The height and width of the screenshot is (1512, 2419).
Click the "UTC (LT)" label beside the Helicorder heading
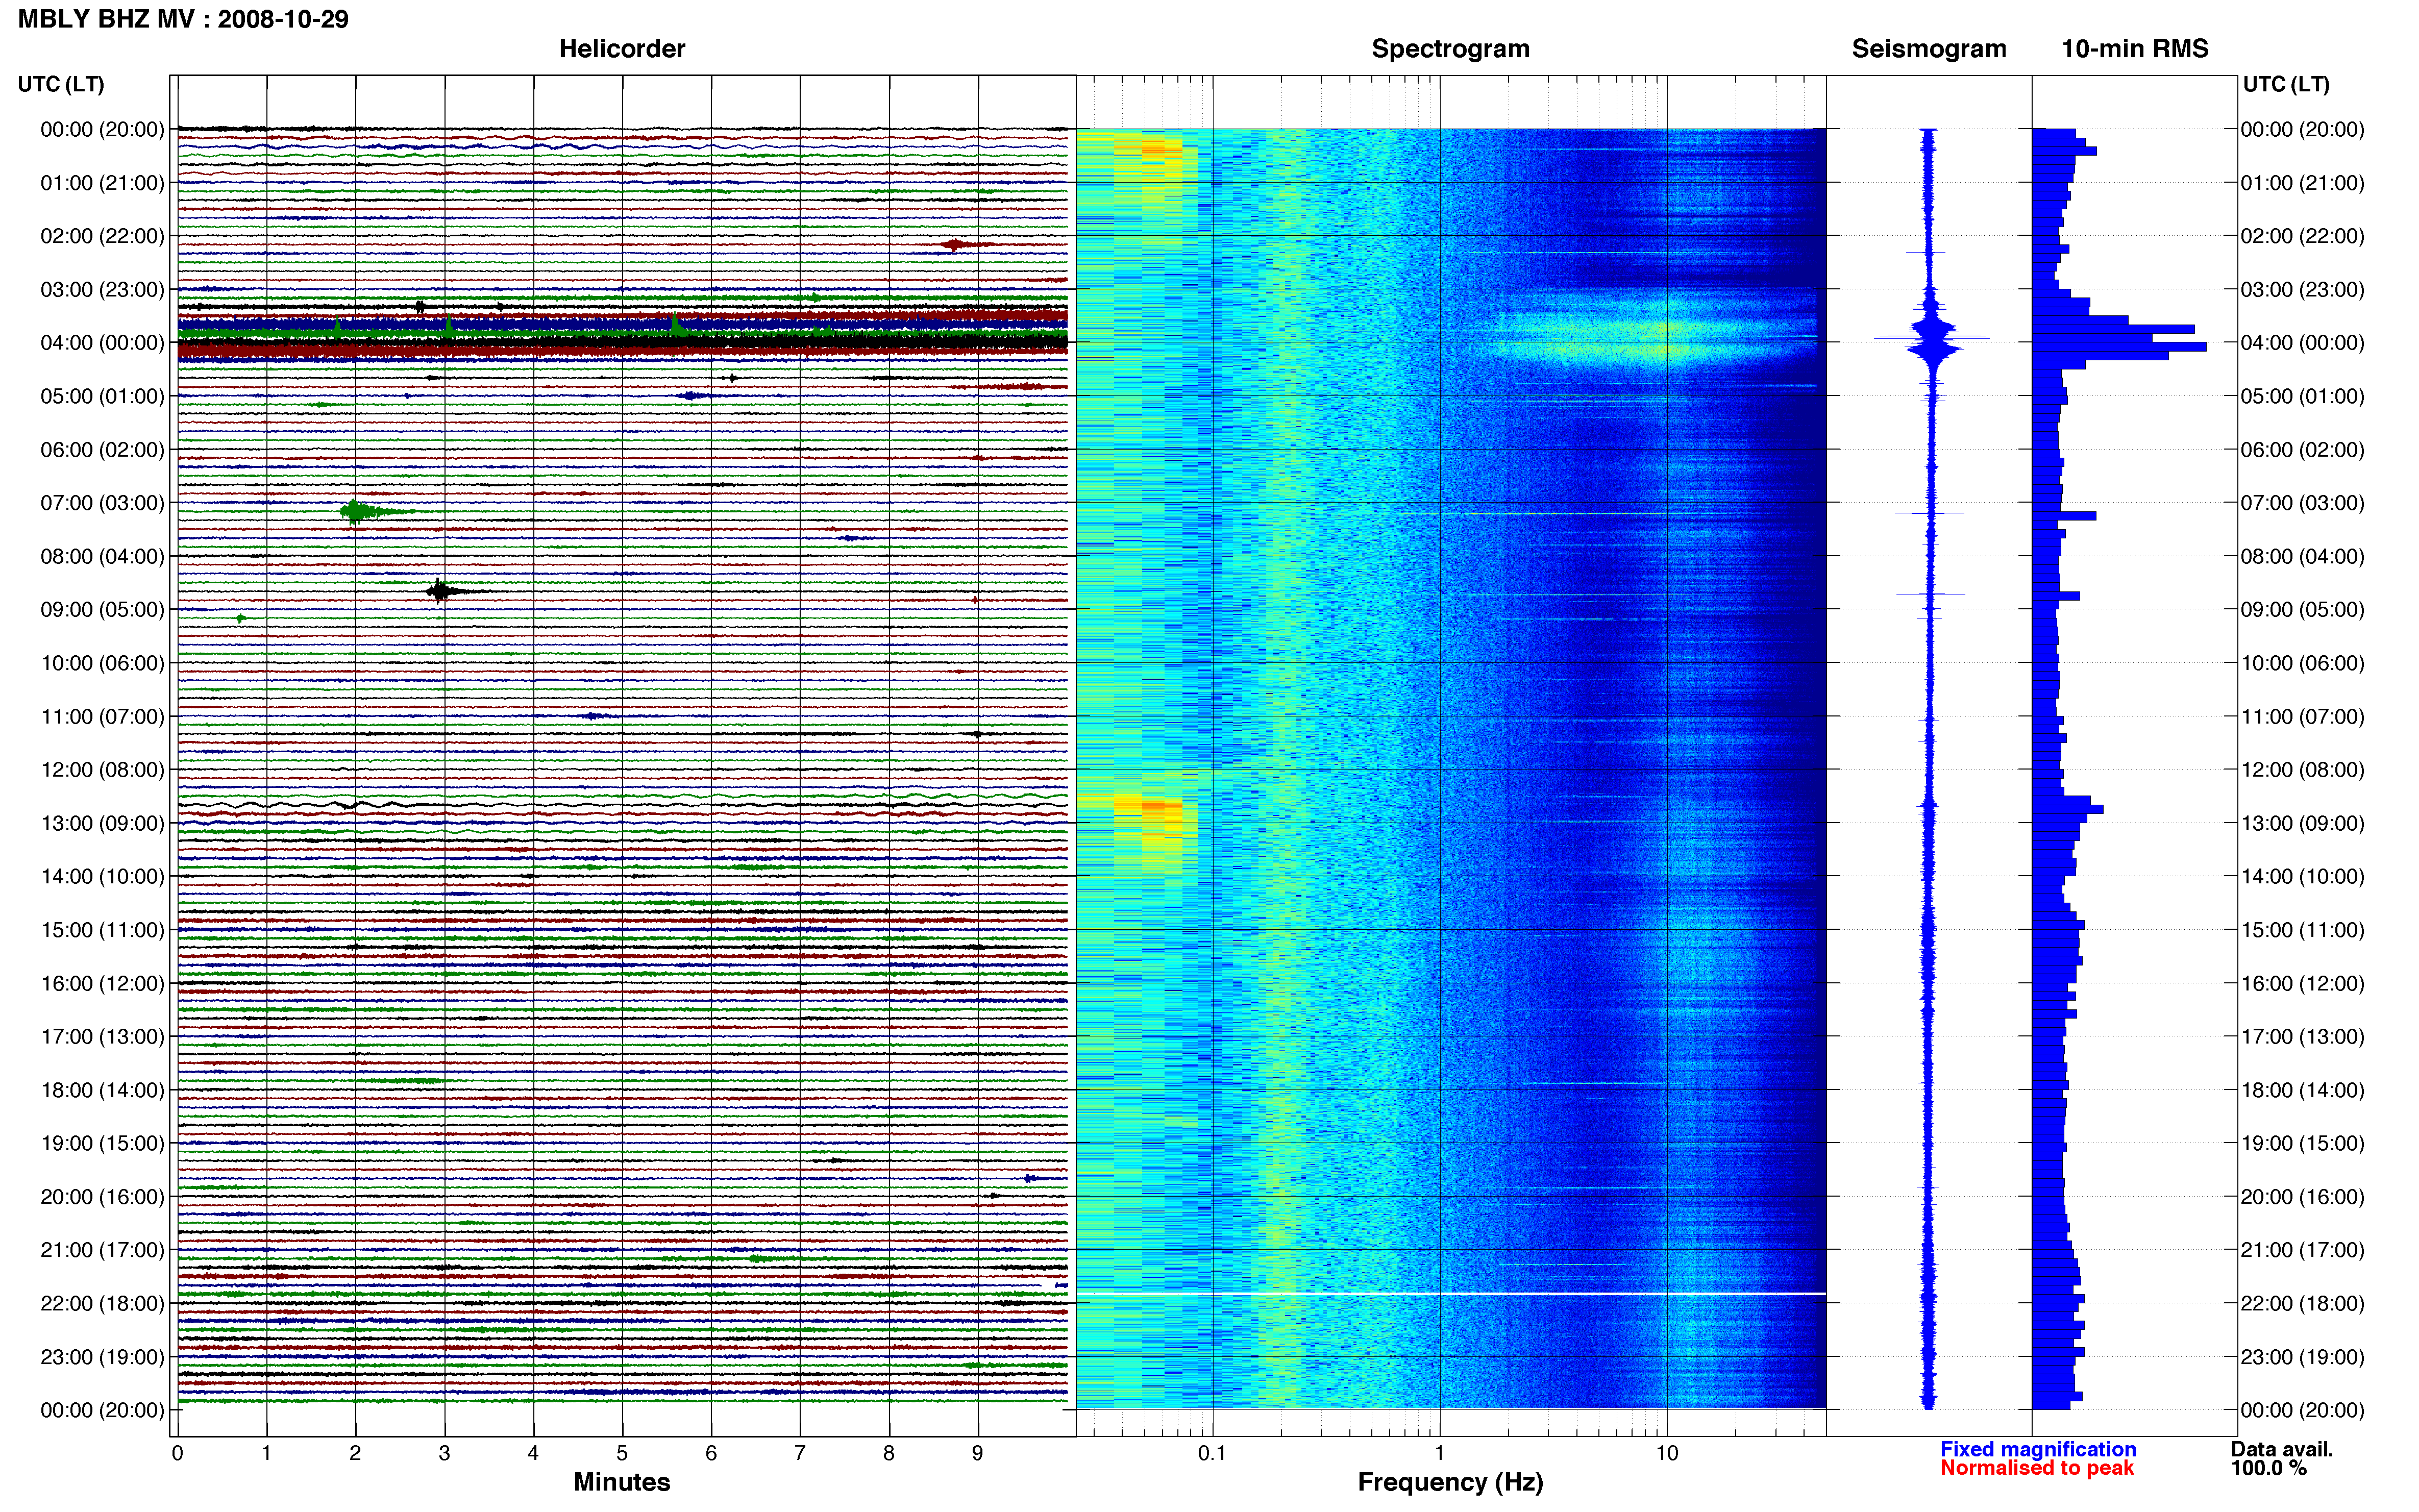tap(61, 84)
